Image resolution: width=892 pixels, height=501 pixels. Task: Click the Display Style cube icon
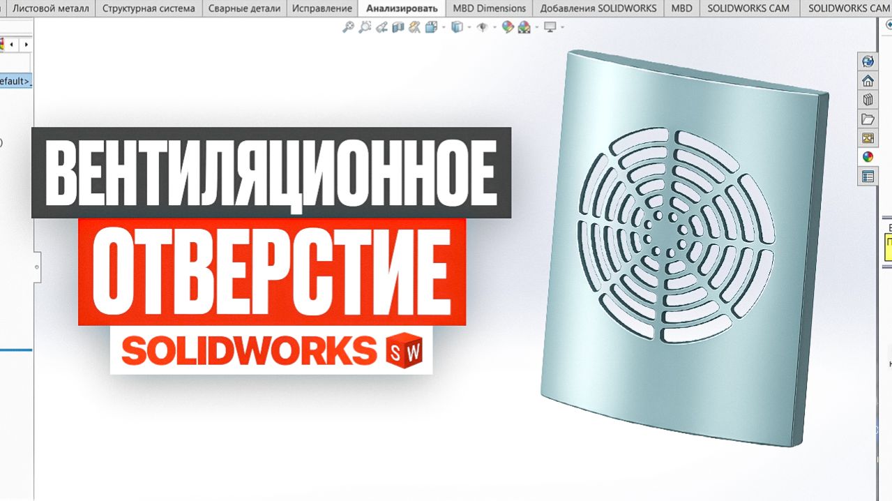click(457, 27)
